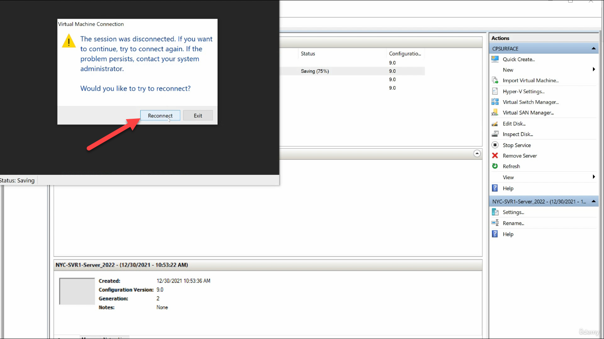604x339 pixels.
Task: Click Stop Service in Actions pane
Action: click(x=516, y=145)
